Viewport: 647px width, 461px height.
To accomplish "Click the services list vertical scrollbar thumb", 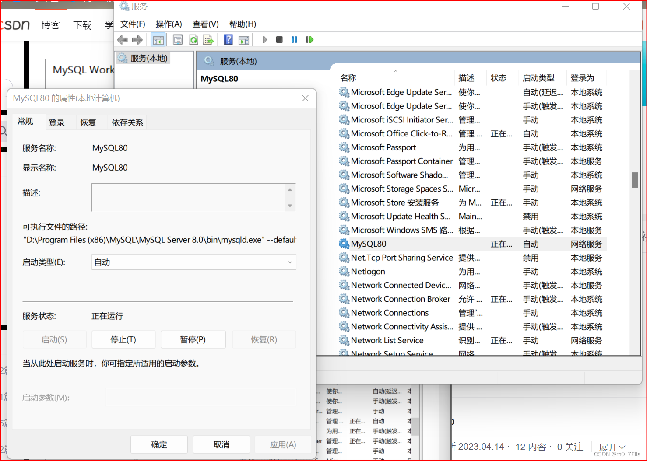I will [635, 180].
